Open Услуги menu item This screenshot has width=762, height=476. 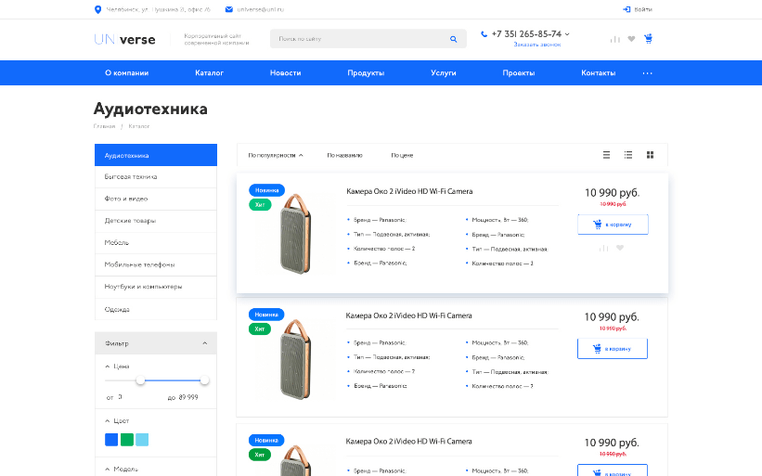click(x=444, y=73)
